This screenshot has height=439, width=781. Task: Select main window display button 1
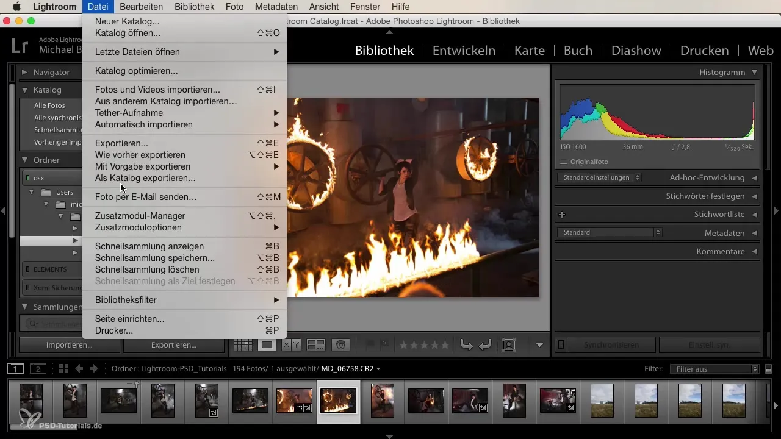(16, 369)
